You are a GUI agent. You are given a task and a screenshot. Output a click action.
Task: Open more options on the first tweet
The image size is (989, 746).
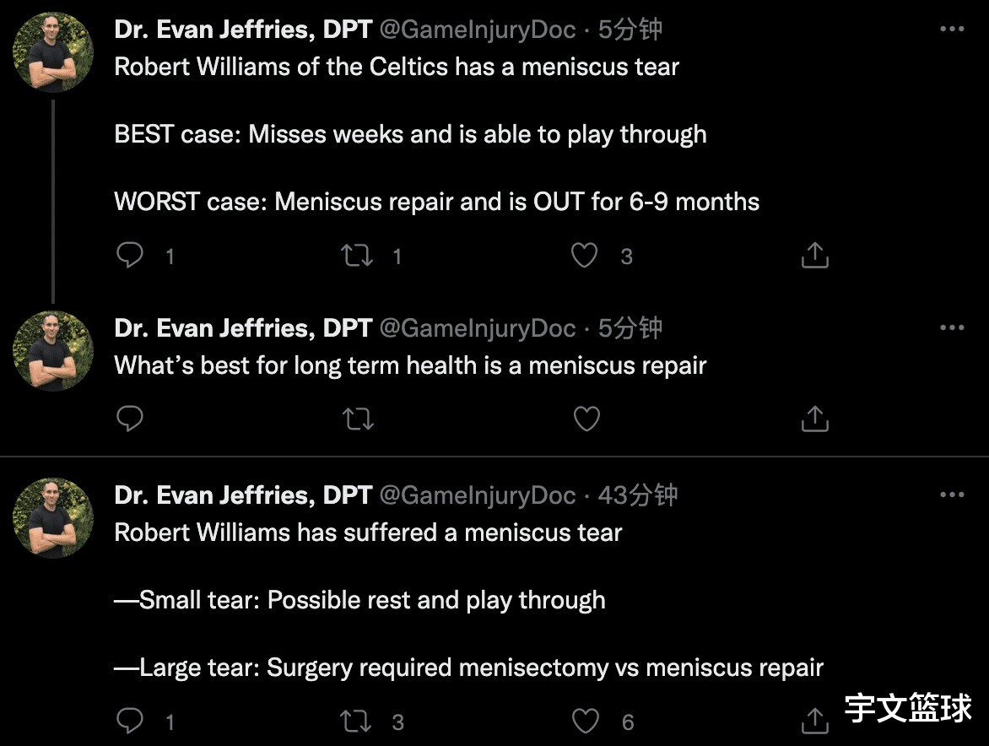[952, 29]
